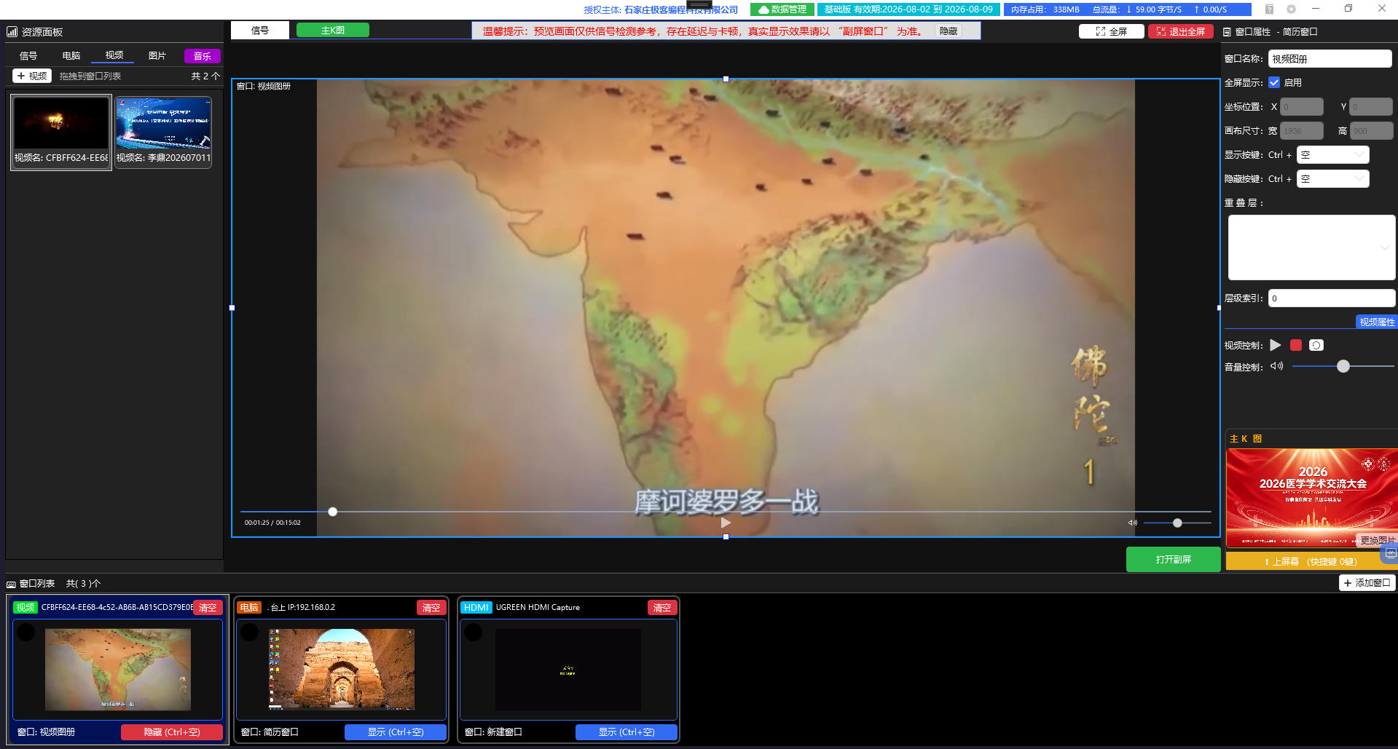
Task: Hide the 视频图册 window
Action: click(172, 732)
